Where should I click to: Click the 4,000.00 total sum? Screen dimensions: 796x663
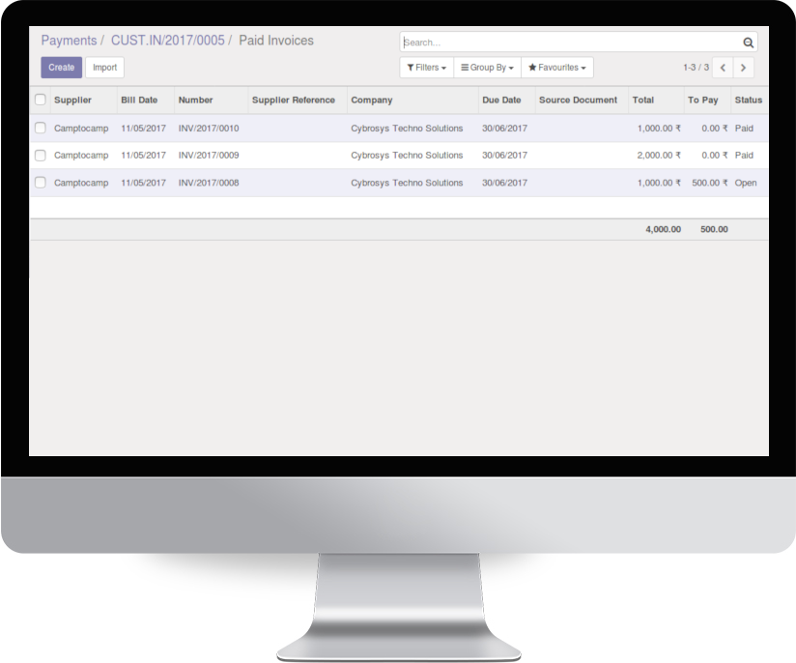663,230
